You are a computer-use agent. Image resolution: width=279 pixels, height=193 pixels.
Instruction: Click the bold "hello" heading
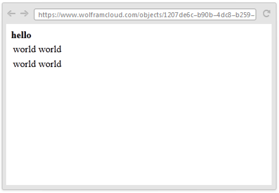[x=21, y=35]
